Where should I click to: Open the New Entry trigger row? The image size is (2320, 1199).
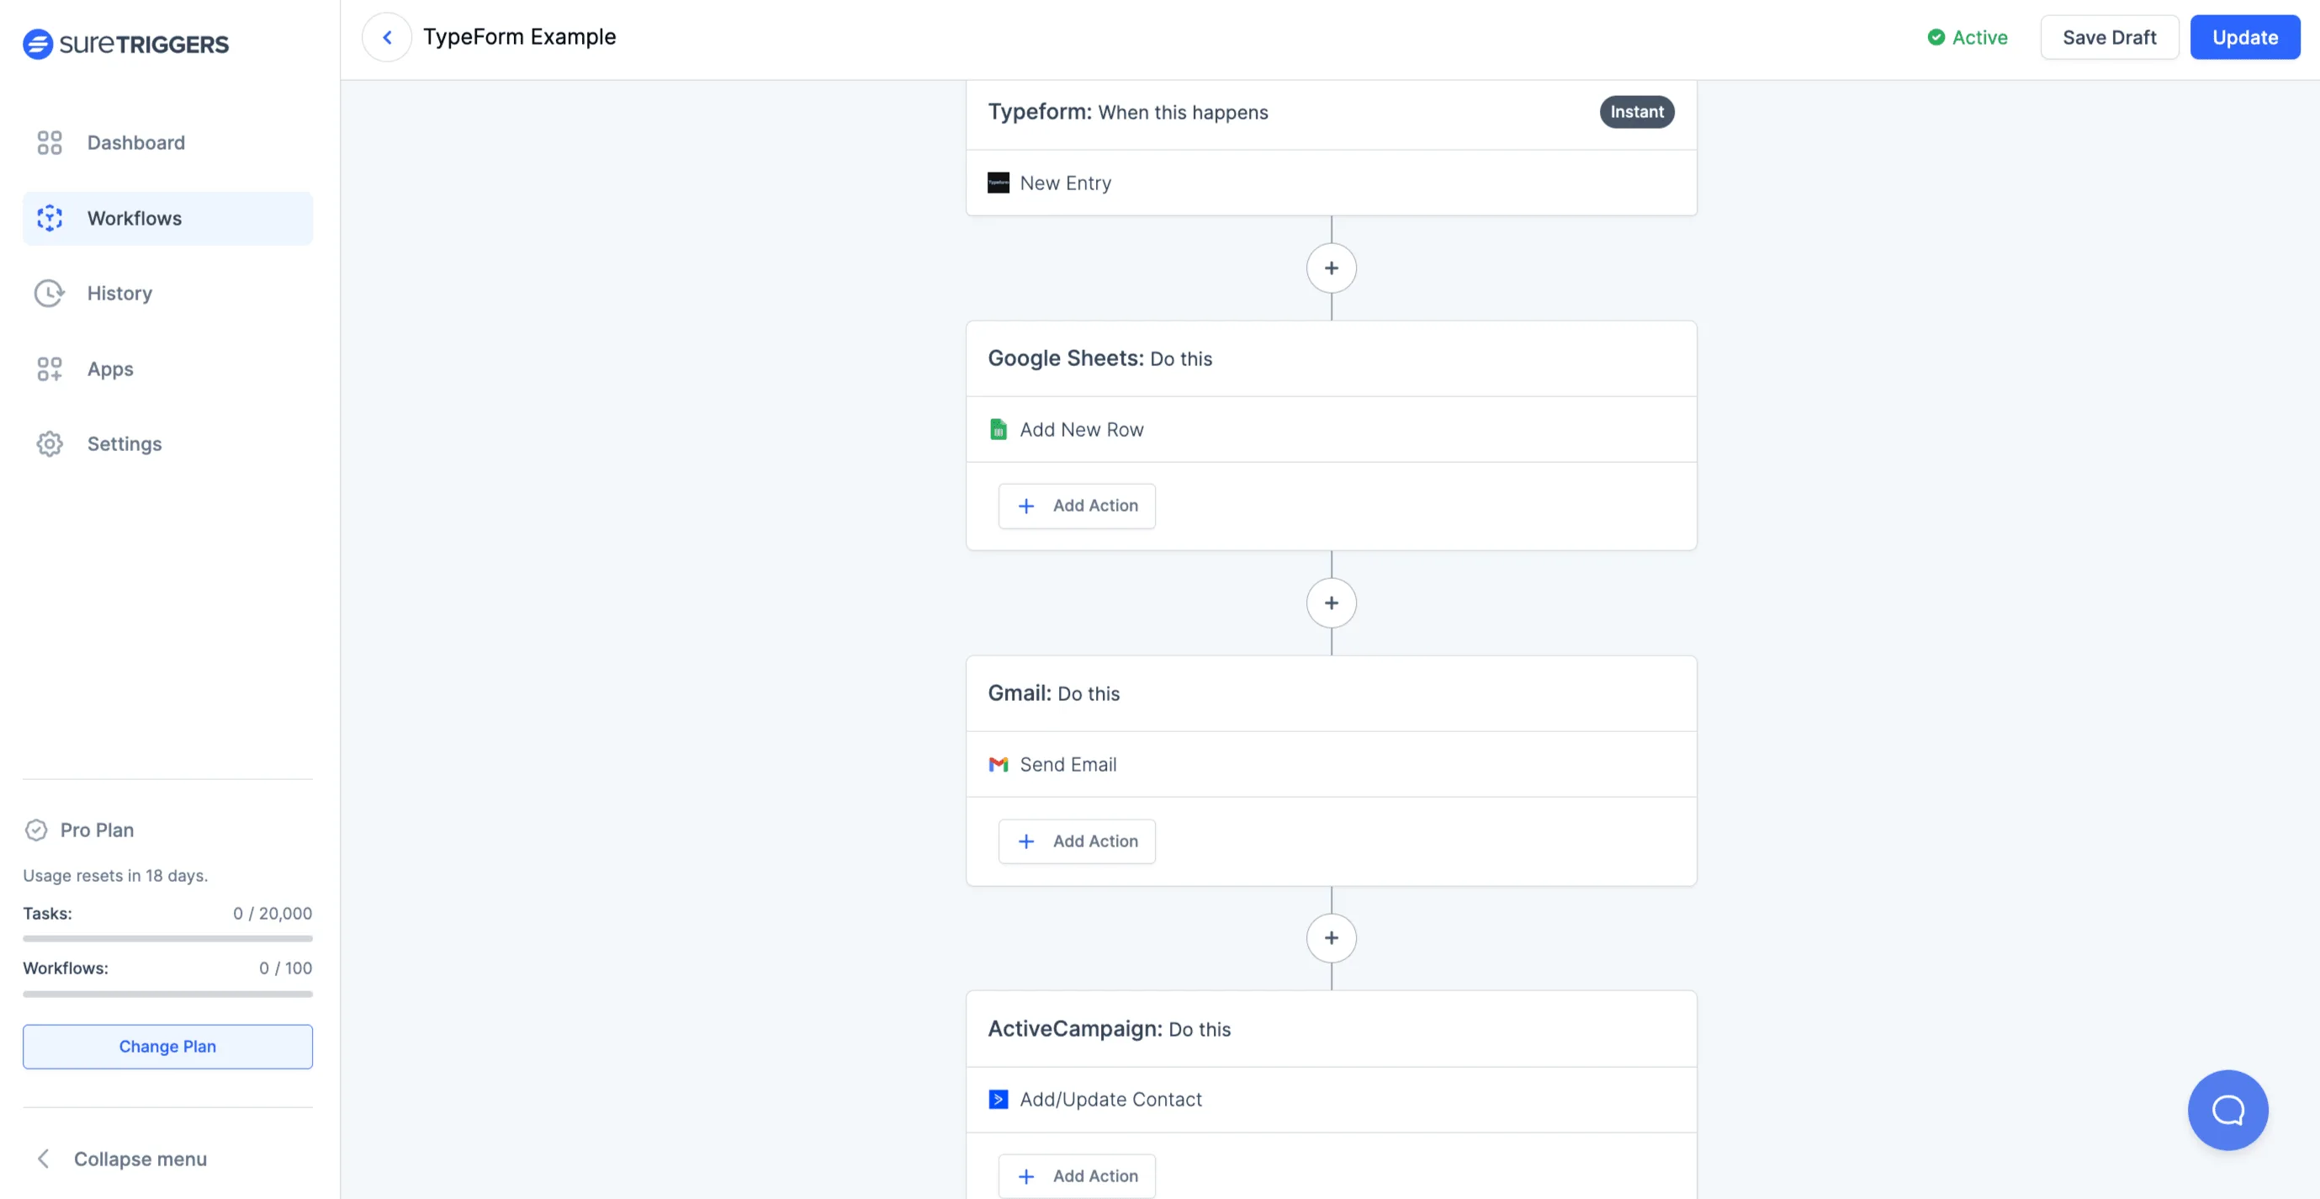(1331, 183)
